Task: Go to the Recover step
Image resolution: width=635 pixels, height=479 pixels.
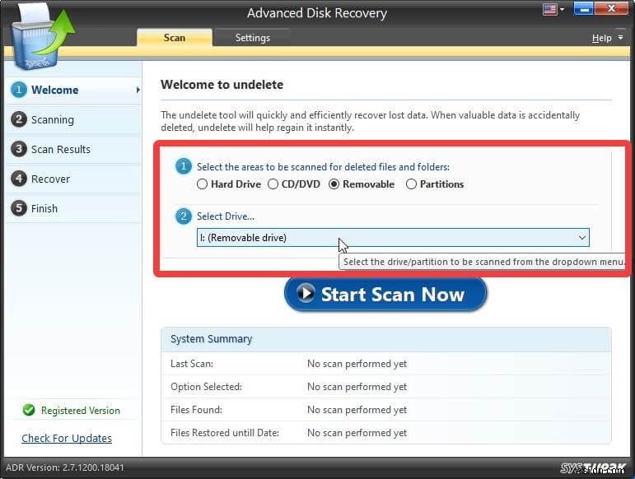Action: point(73,179)
